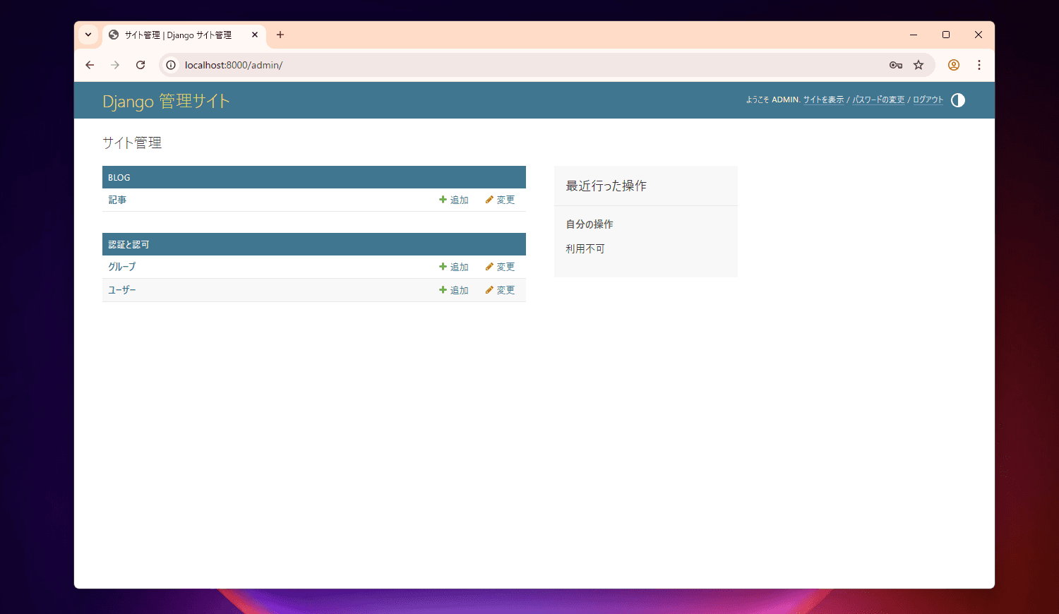This screenshot has height=614, width=1059.
Task: Click 追加 in the ユーザー row
Action: tap(454, 290)
